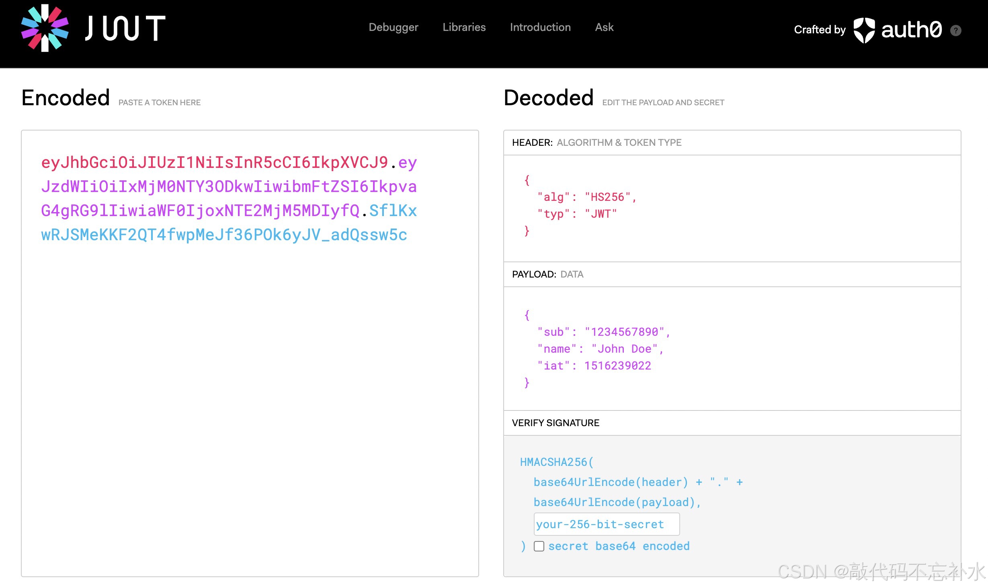The height and width of the screenshot is (588, 988).
Task: Click the auth0 brand text
Action: pos(911,30)
